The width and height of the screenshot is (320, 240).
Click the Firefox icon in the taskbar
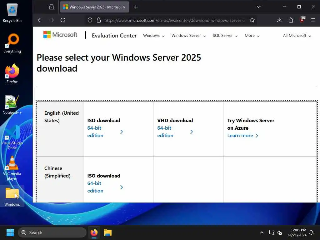(x=94, y=232)
